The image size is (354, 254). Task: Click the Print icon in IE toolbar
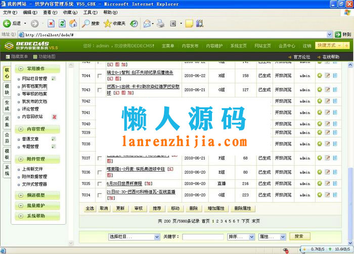tap(160, 23)
